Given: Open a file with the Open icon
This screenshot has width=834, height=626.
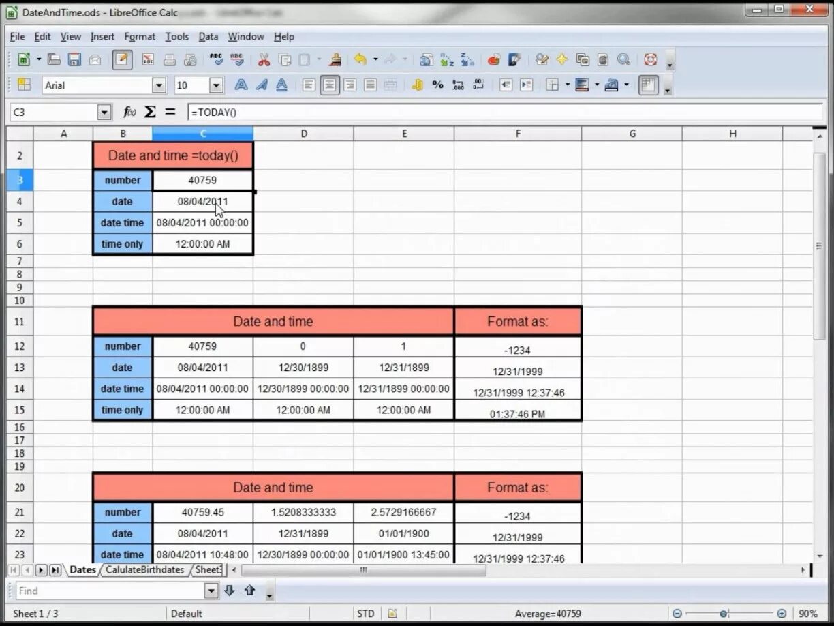Looking at the screenshot, I should click(x=55, y=59).
